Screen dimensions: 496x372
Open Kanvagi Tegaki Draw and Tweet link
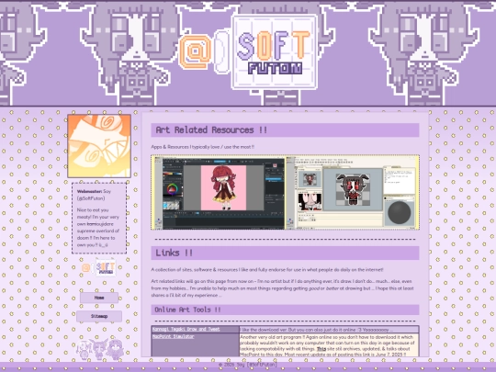(186, 329)
